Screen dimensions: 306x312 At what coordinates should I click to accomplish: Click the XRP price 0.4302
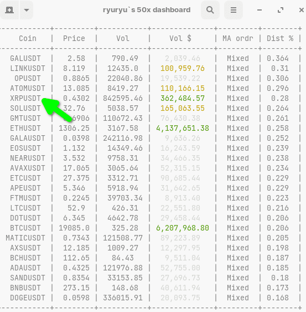(x=76, y=98)
